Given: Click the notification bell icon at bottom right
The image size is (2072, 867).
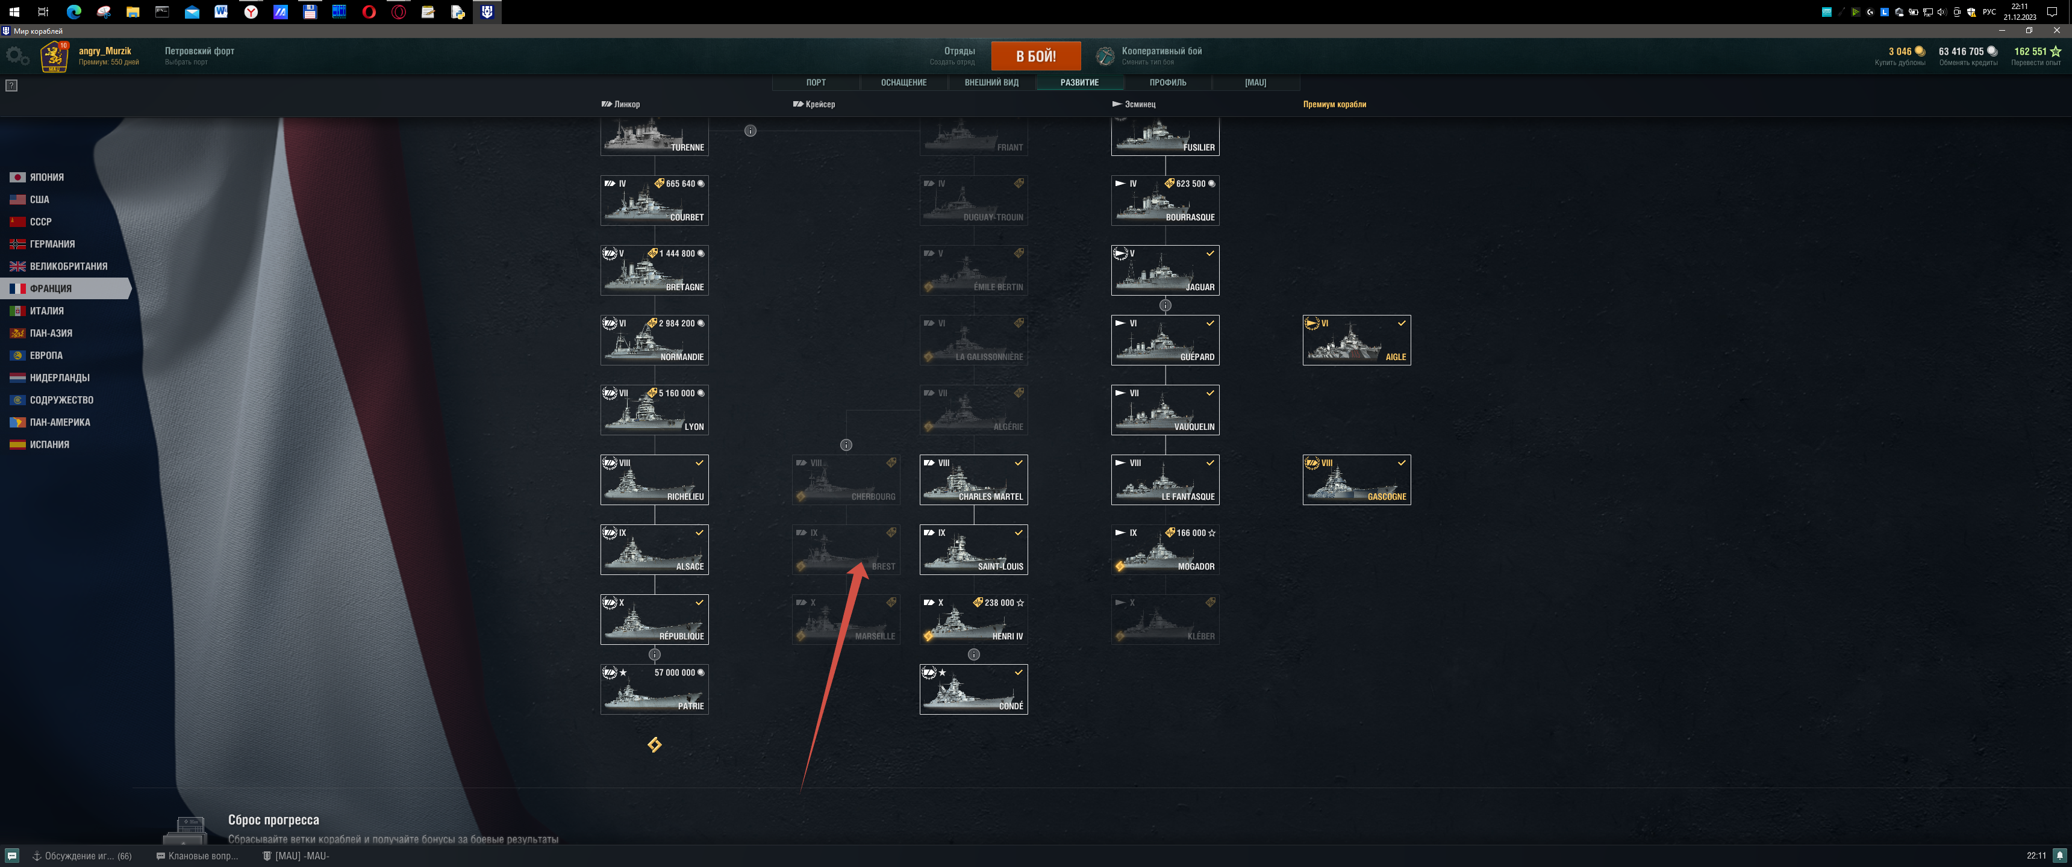Looking at the screenshot, I should 2060,856.
